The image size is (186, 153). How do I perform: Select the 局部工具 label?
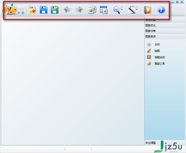click(x=160, y=64)
